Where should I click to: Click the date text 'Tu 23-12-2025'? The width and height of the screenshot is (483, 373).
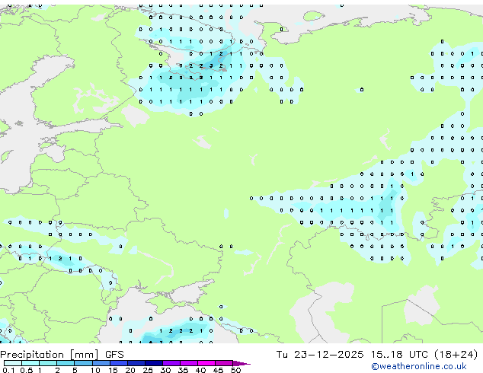[x=320, y=355]
